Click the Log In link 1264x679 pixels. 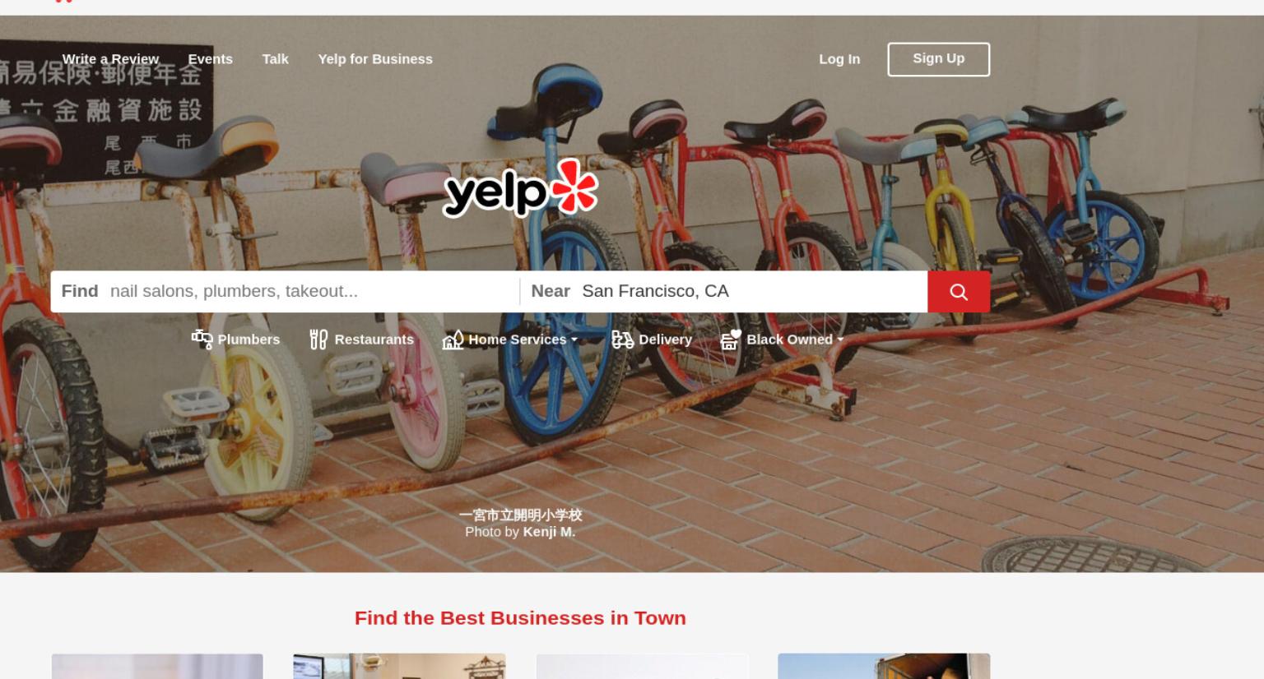click(x=839, y=59)
